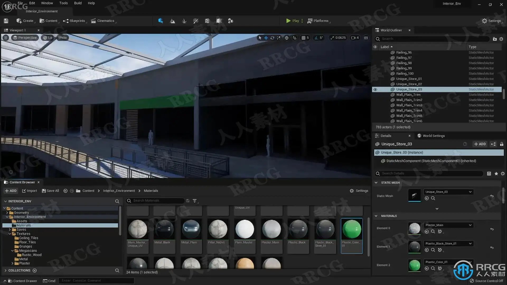507x285 pixels.
Task: Switch to Foliage mode icon
Action: 184,21
